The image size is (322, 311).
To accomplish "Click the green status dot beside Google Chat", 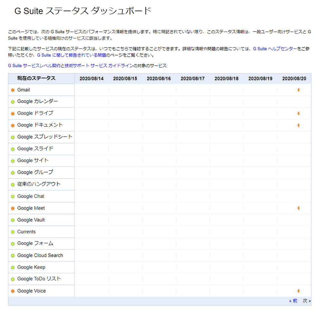I will (13, 197).
